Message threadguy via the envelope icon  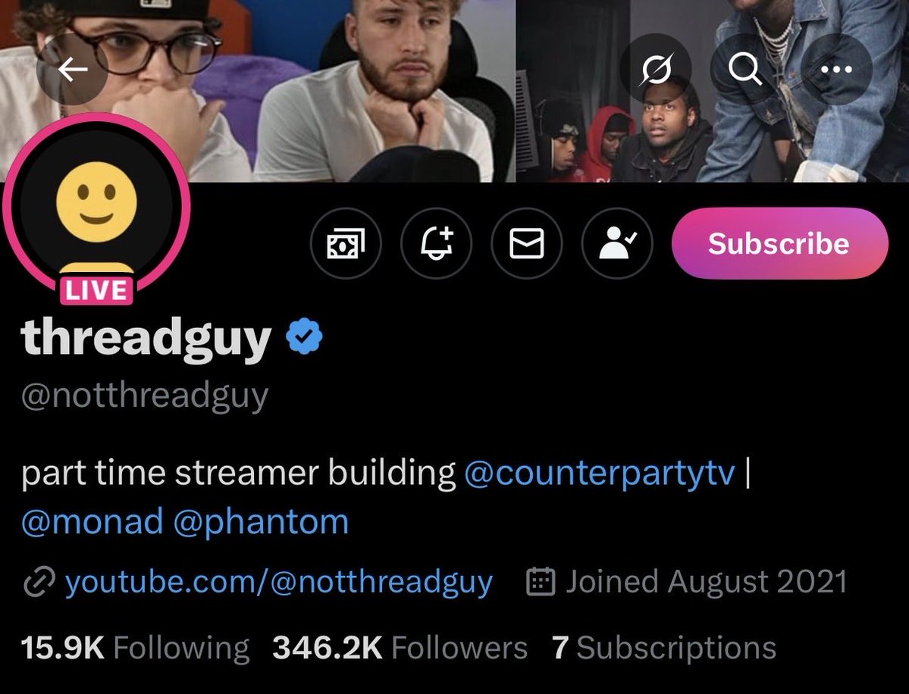(x=527, y=243)
